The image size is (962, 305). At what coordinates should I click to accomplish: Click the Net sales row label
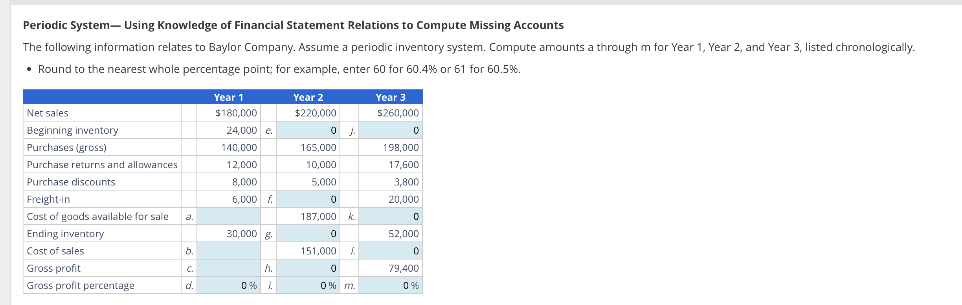48,113
